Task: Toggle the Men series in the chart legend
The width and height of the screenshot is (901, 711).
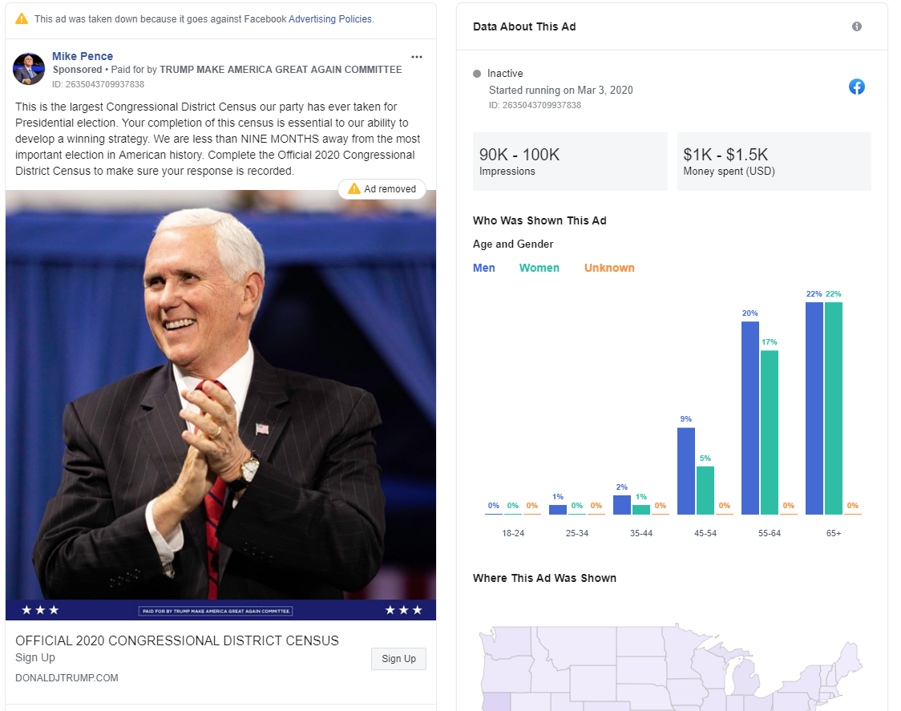Action: 484,268
